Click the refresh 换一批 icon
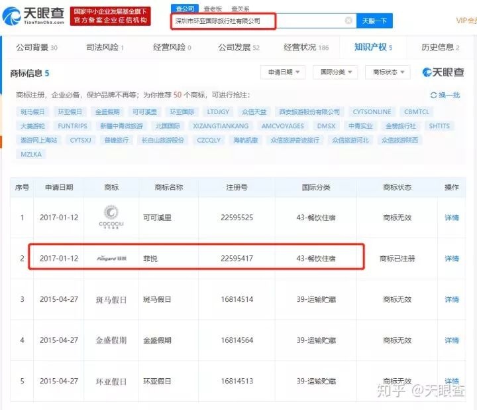The width and height of the screenshot is (477, 410). tap(433, 96)
